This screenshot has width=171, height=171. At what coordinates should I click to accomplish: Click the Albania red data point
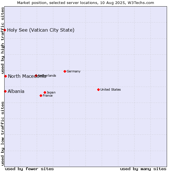pyautogui.click(x=5, y=91)
